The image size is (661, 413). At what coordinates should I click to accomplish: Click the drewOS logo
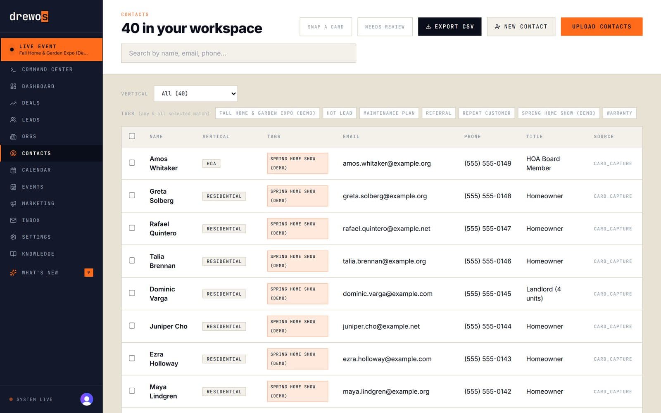29,17
